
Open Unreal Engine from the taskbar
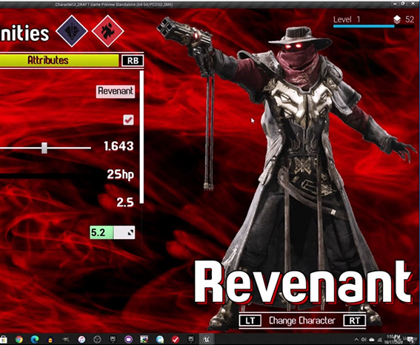click(x=206, y=339)
